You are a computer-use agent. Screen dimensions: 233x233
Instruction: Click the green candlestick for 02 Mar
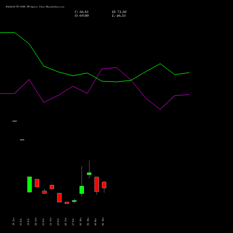coord(82,190)
